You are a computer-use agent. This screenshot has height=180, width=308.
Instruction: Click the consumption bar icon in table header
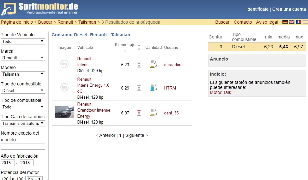coord(139,47)
